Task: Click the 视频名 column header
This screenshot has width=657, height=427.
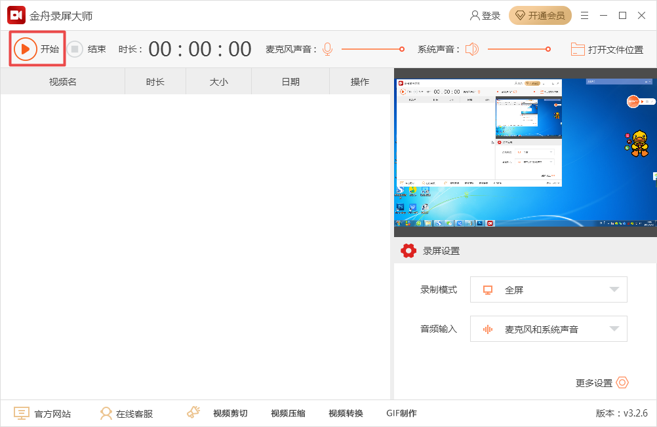Action: click(63, 82)
